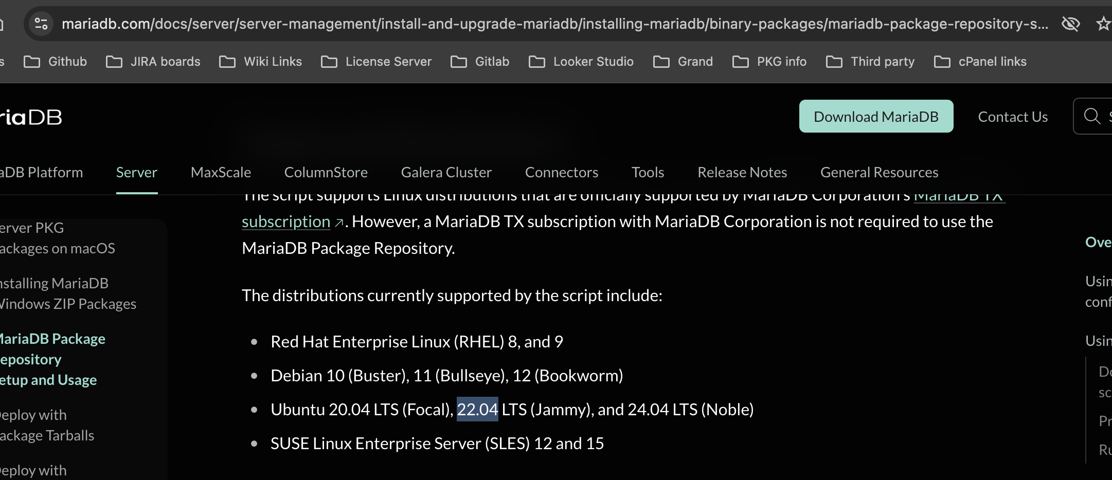The width and height of the screenshot is (1112, 480).
Task: Click the search magnifier icon
Action: [1092, 116]
